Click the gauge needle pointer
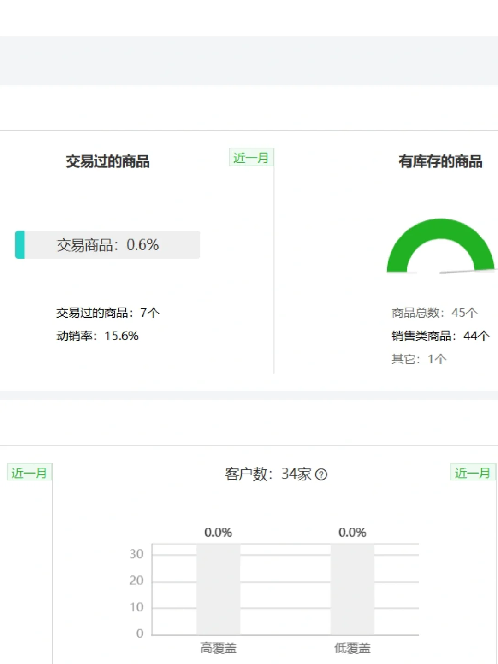 click(466, 272)
